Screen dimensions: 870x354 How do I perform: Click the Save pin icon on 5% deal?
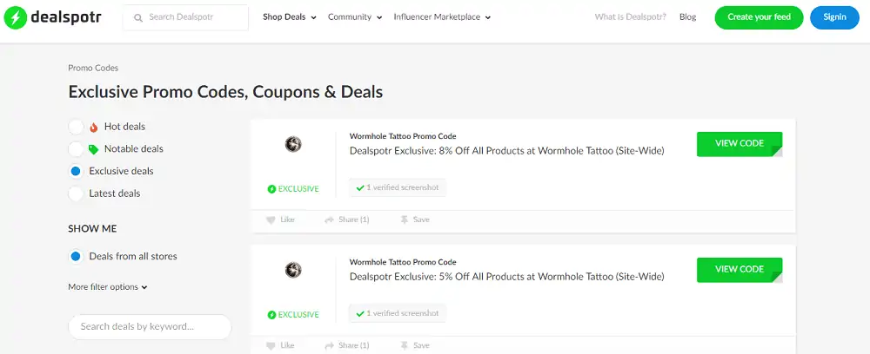coord(404,345)
